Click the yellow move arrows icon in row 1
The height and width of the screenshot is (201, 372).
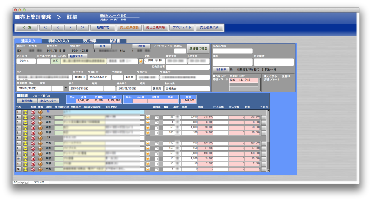click(25, 112)
